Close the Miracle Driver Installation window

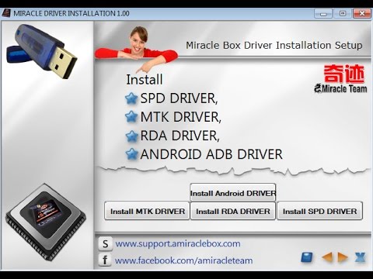(x=362, y=13)
